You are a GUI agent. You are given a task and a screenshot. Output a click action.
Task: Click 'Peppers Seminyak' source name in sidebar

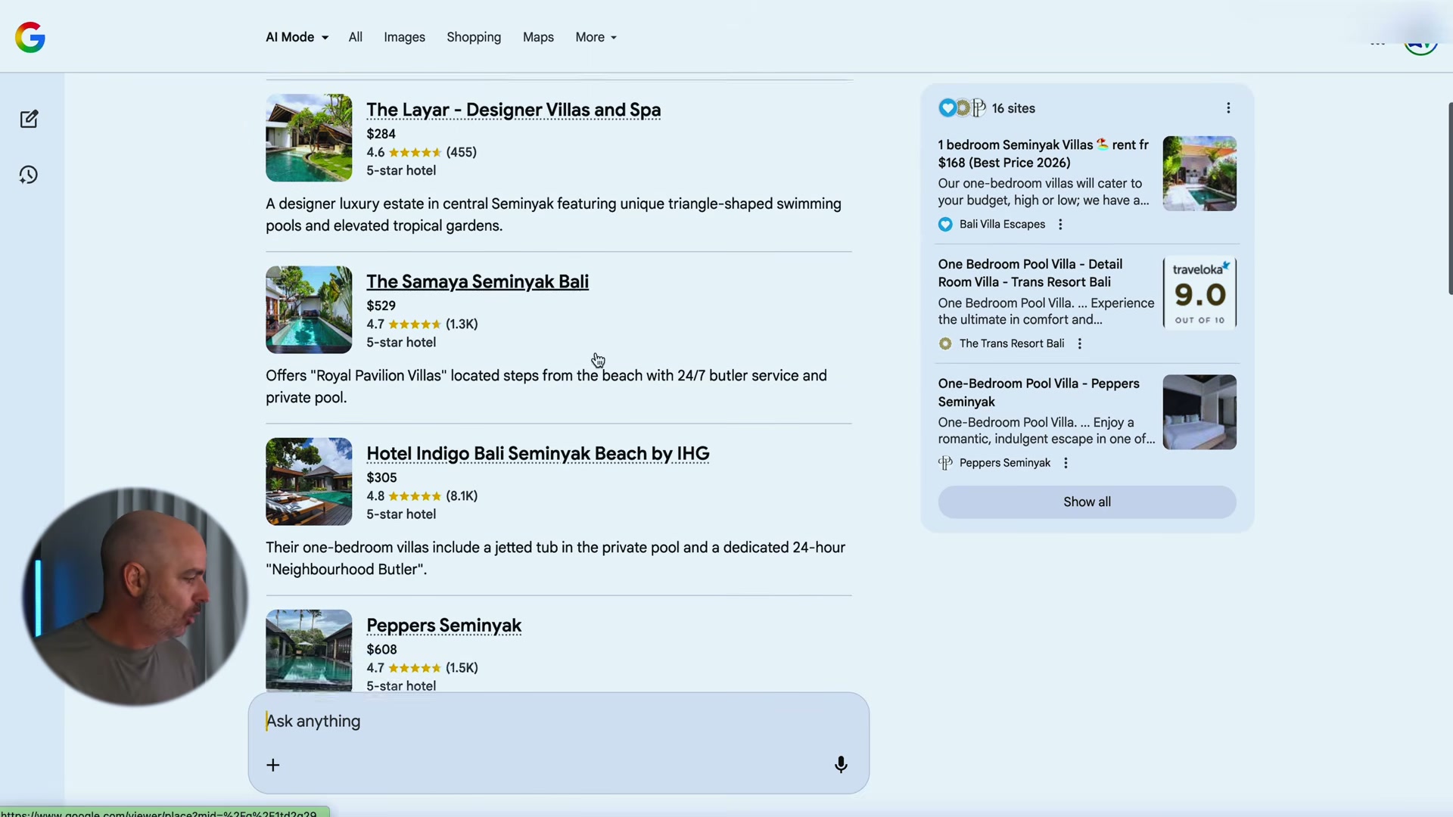click(1005, 463)
